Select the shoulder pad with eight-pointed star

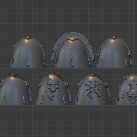[93, 89]
